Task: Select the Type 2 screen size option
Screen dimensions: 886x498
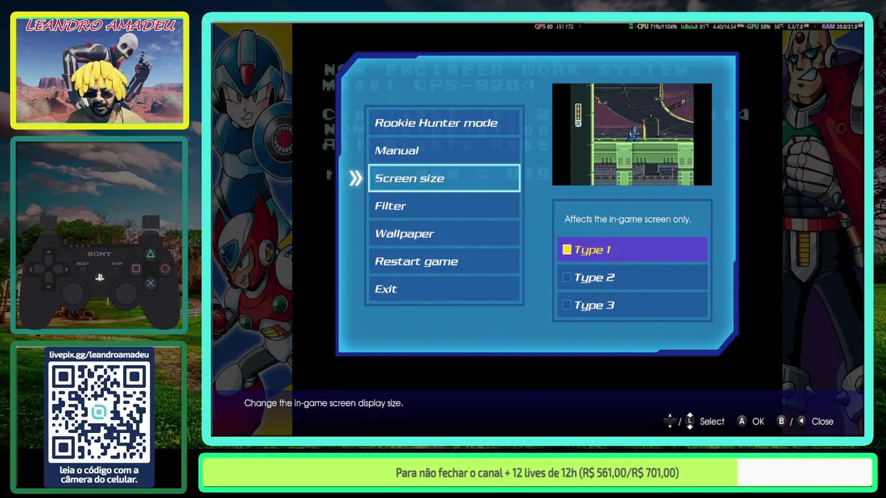Action: tap(632, 277)
